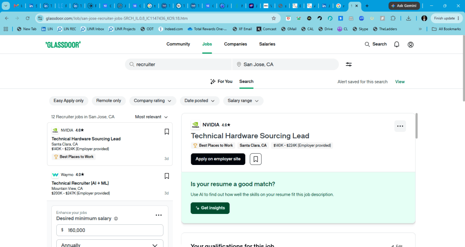This screenshot has height=247, width=465.
Task: Switch to the For You tab
Action: point(221,81)
